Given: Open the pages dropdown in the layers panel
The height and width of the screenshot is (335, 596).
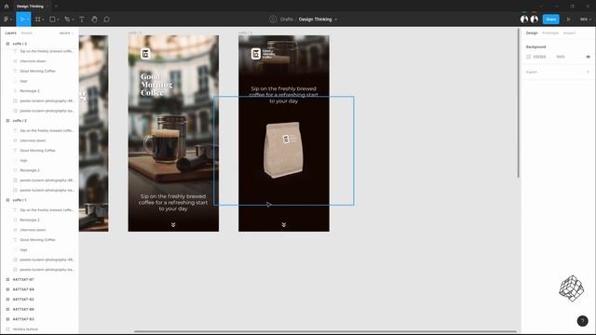Looking at the screenshot, I should point(66,33).
